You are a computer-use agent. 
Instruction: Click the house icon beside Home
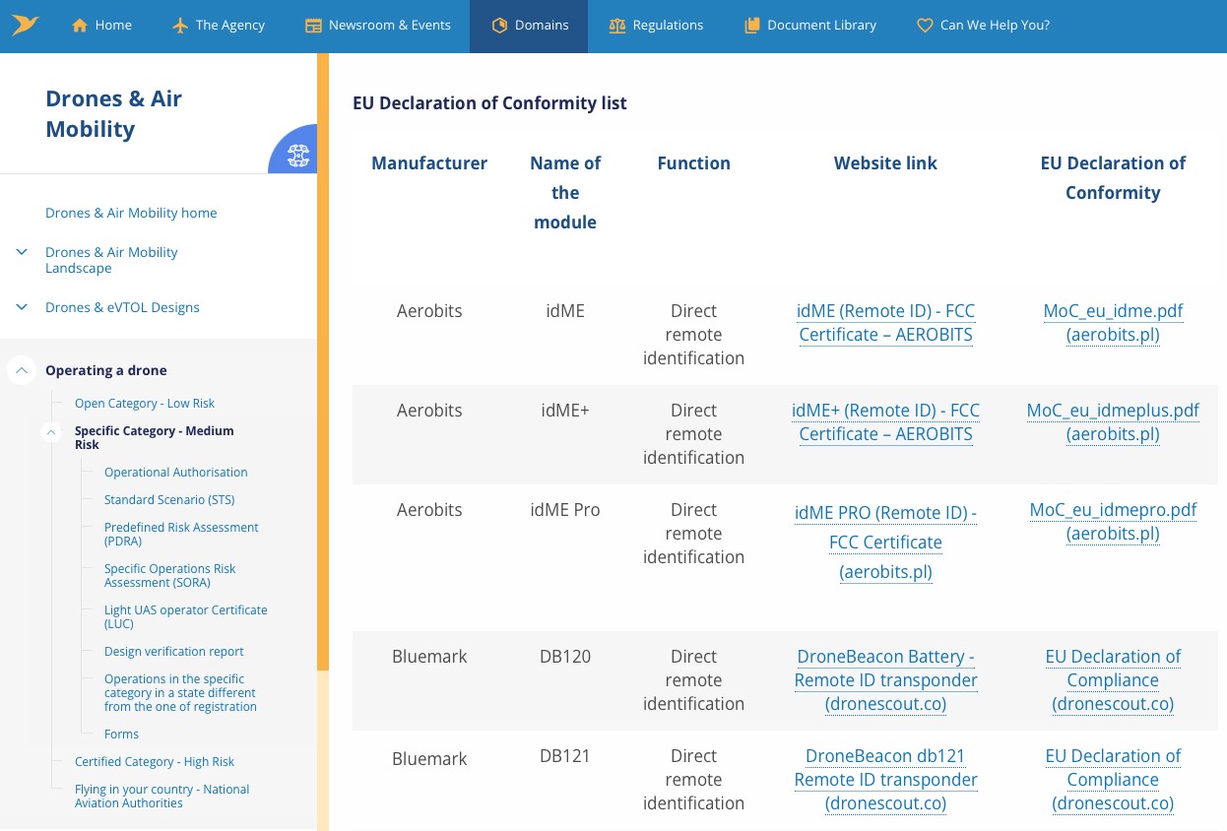pos(80,26)
